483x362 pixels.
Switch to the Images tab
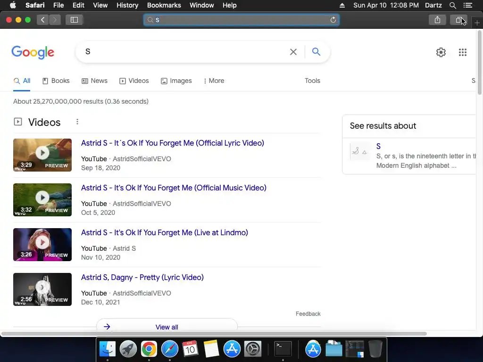pos(176,81)
